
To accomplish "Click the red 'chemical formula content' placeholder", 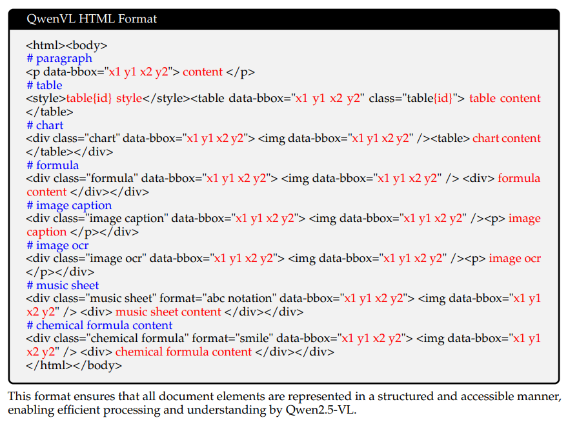I will [x=183, y=352].
